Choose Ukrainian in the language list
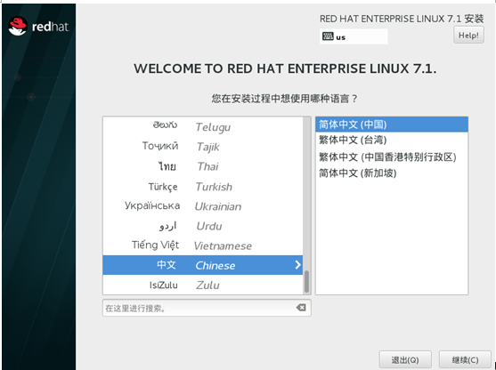 (x=202, y=206)
